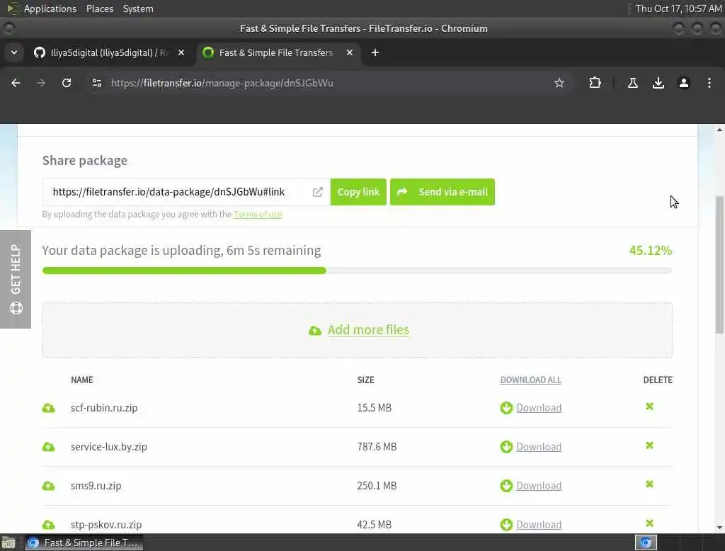
Task: Reload the FileTransfer.io page
Action: [x=67, y=83]
